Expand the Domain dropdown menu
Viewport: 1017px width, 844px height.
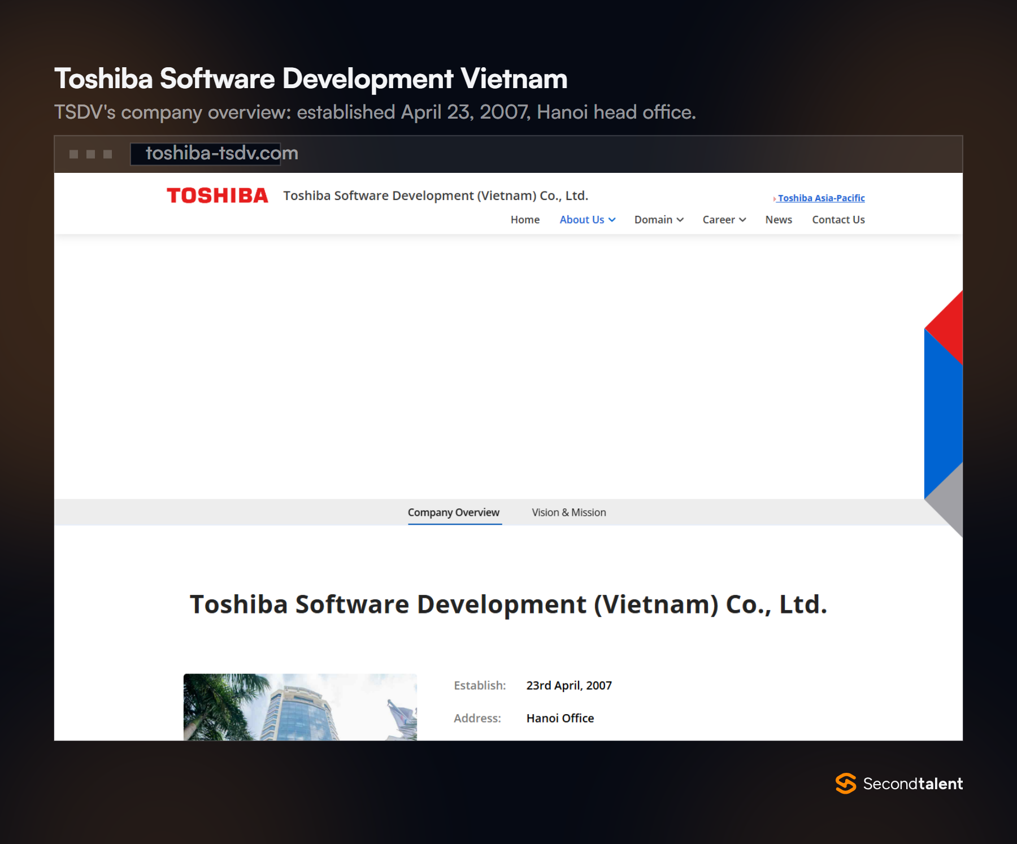659,220
